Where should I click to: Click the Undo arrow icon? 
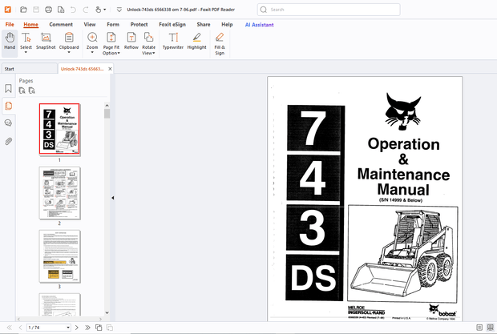73,10
